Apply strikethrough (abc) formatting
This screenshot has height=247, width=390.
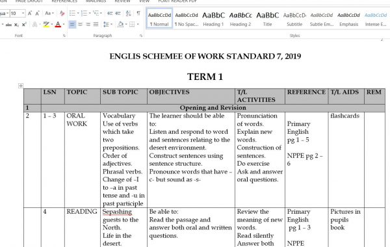[x=8, y=25]
